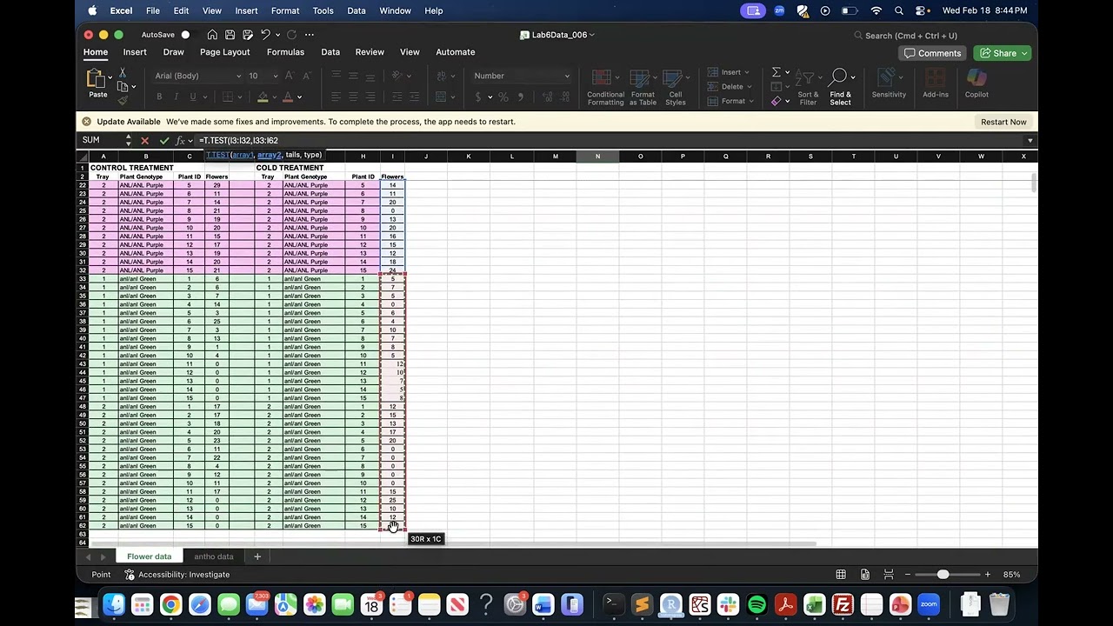Viewport: 1113px width, 626px height.
Task: Open the Format menu in macOS menu bar
Action: click(285, 10)
